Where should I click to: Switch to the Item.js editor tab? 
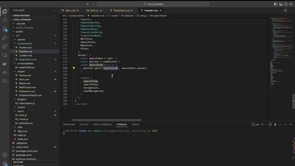pos(94,10)
